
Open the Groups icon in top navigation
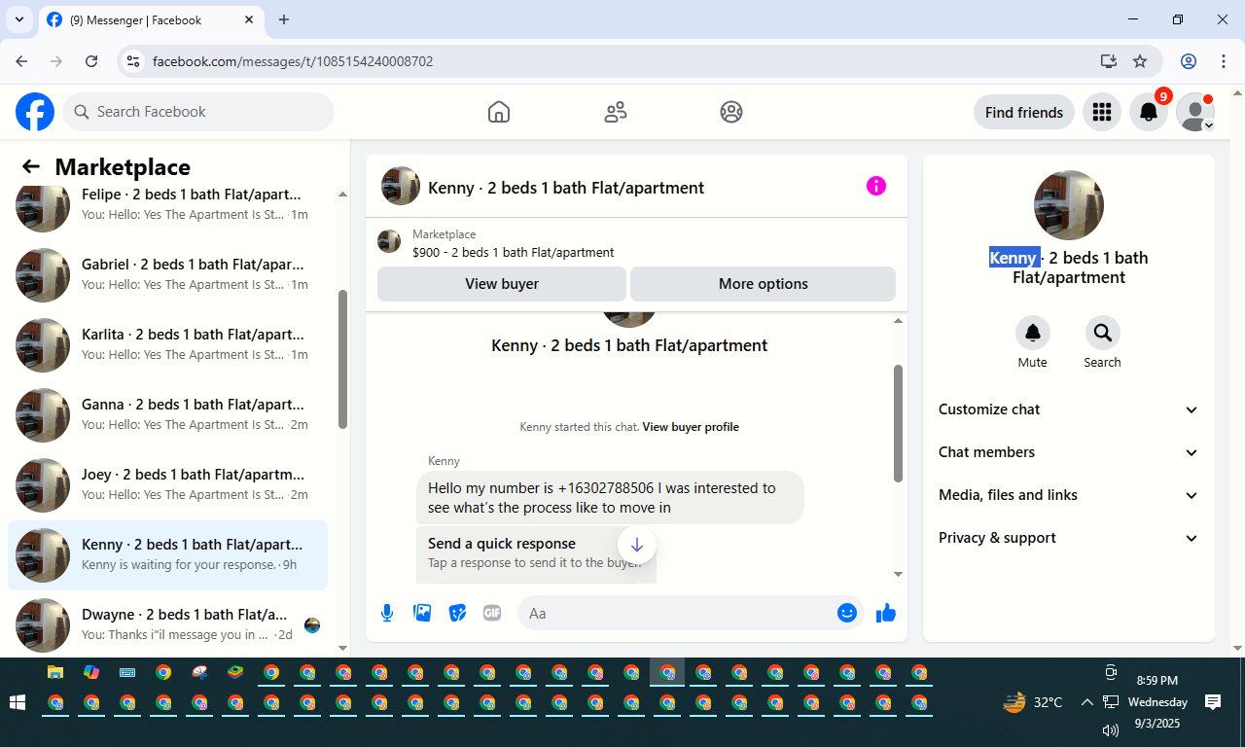731,112
